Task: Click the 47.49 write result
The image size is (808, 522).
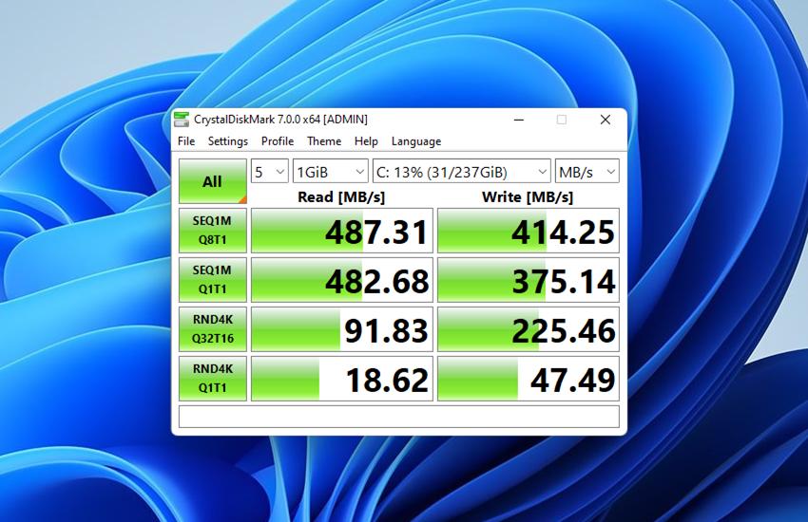Action: tap(529, 379)
